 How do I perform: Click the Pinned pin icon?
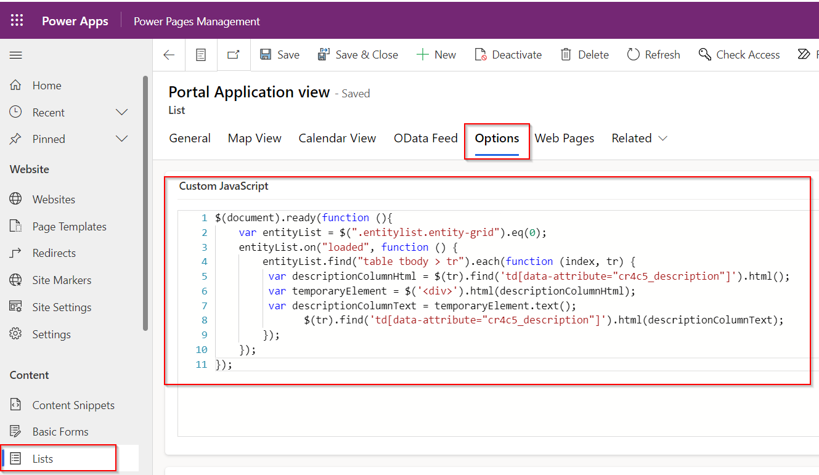(x=16, y=139)
